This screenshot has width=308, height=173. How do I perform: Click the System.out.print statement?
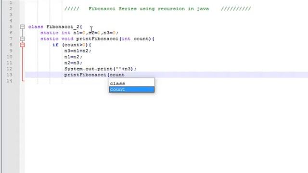[101, 69]
